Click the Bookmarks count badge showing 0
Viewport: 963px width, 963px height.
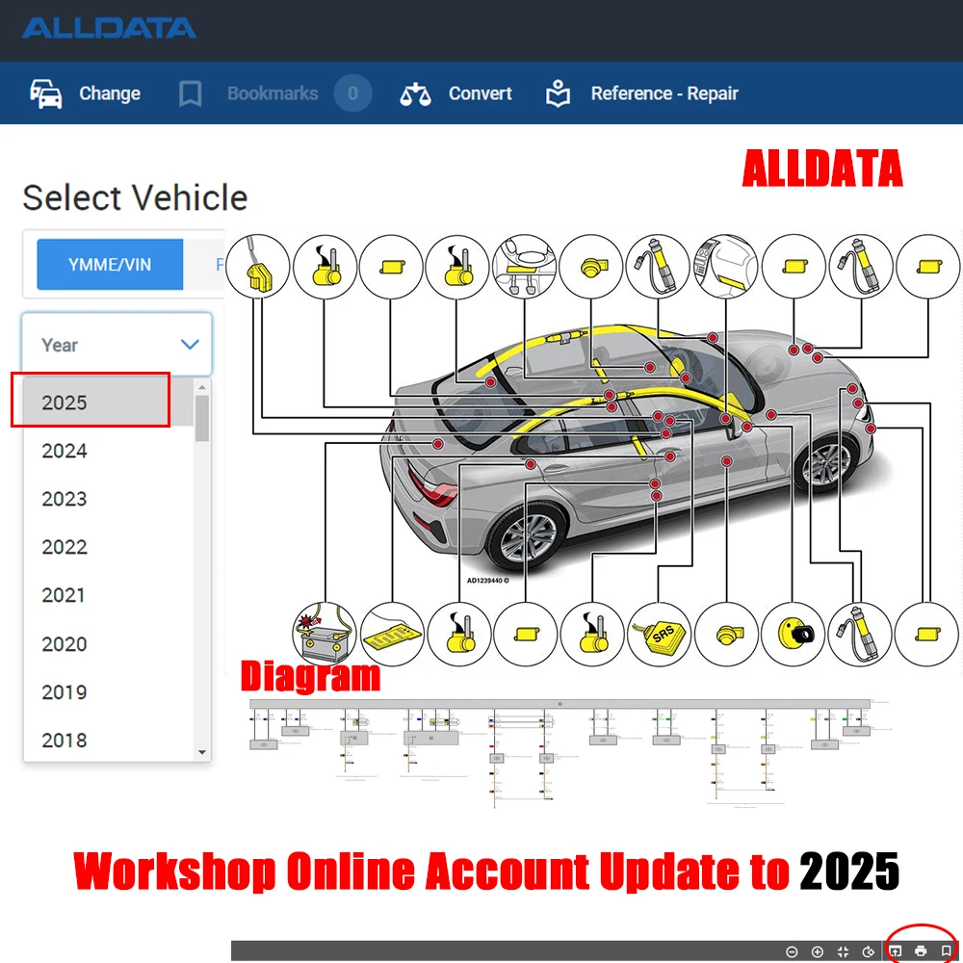pyautogui.click(x=352, y=93)
